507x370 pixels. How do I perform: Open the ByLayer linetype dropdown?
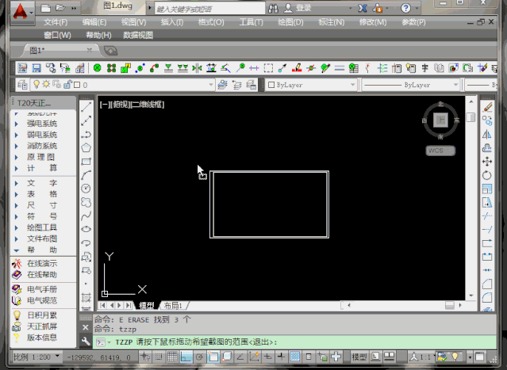tap(455, 85)
